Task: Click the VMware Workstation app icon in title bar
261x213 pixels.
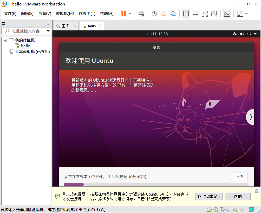Action: coord(4,4)
